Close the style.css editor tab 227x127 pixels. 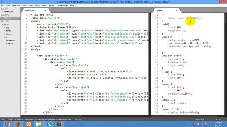177,11
